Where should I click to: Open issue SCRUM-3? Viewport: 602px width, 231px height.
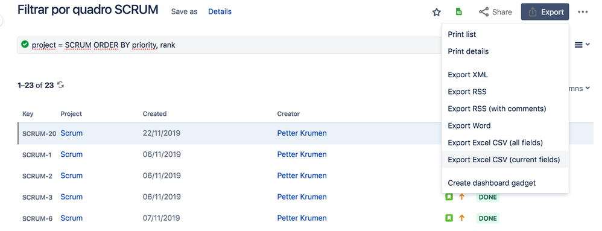pos(37,198)
